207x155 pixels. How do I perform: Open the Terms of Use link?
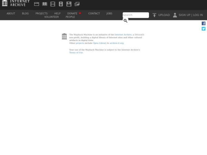[76, 53]
